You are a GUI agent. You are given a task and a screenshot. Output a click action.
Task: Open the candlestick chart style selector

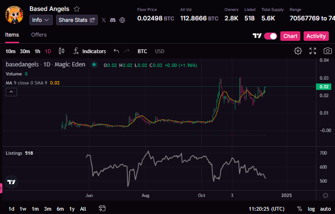[x=61, y=51]
